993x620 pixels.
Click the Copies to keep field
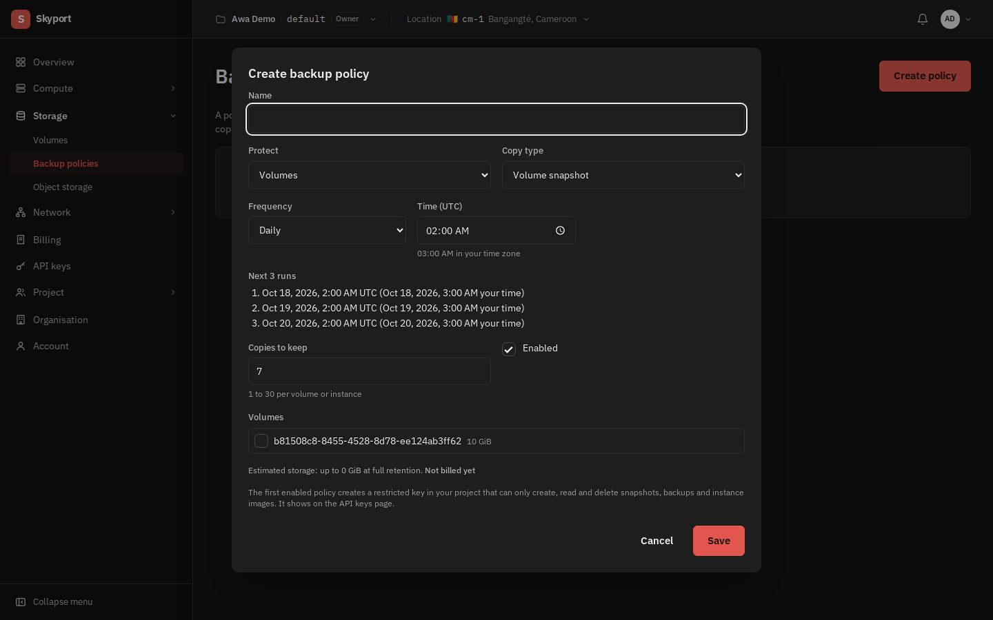point(370,371)
